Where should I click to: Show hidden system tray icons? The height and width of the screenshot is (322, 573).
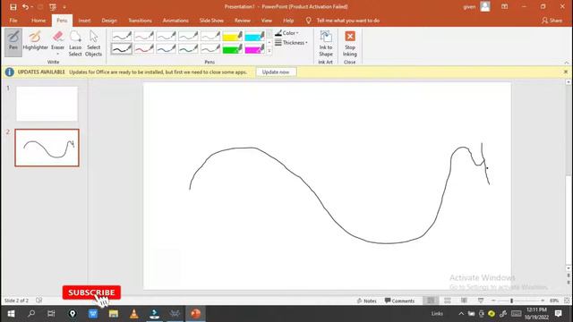[461, 314]
